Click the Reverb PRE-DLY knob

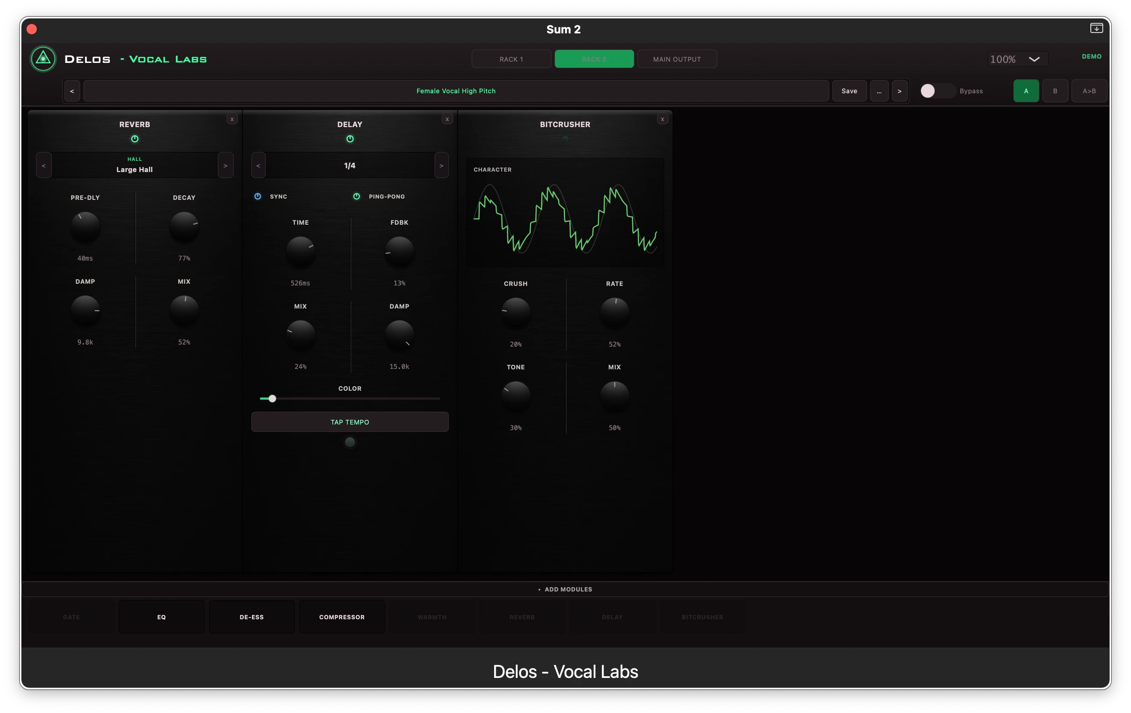(x=85, y=227)
